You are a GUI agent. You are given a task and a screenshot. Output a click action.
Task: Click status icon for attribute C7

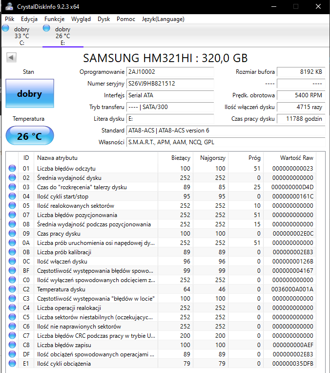click(x=12, y=335)
